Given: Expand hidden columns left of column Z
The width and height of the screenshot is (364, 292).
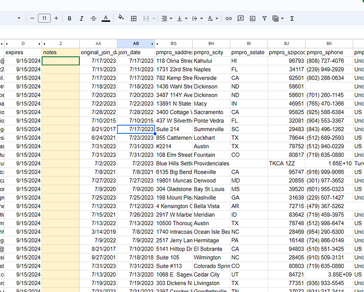Looking at the screenshot, I should [44, 44].
